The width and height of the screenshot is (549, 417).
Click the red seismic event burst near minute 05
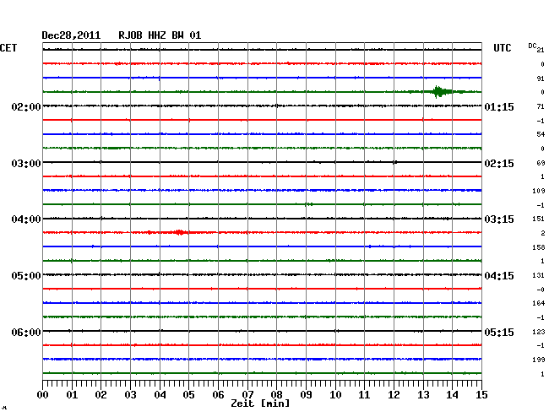[180, 232]
